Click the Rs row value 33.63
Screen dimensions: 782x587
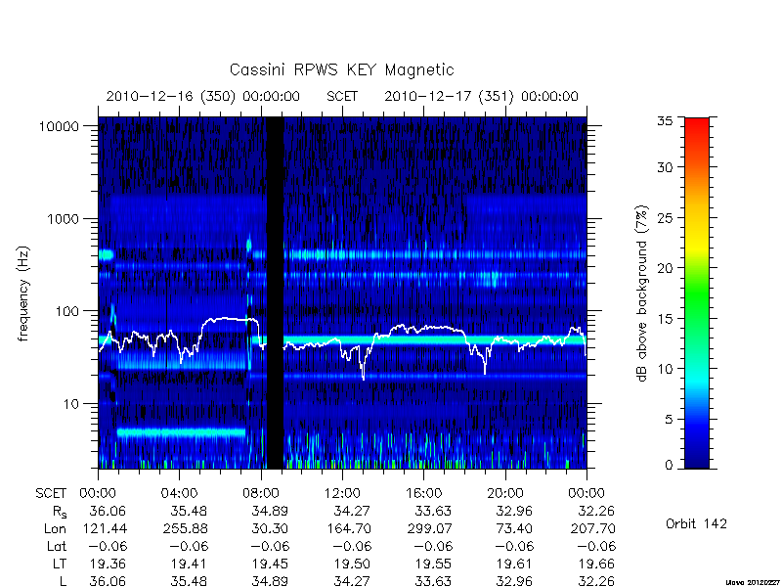(x=433, y=512)
